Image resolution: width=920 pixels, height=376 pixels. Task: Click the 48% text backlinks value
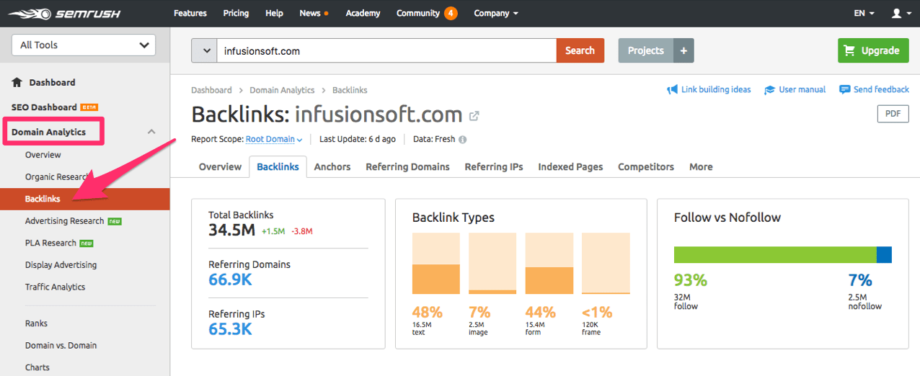[x=427, y=313]
